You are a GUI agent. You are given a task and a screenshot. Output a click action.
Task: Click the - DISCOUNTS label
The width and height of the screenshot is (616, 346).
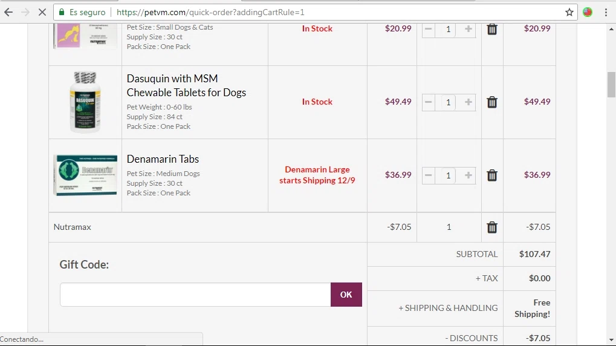472,338
